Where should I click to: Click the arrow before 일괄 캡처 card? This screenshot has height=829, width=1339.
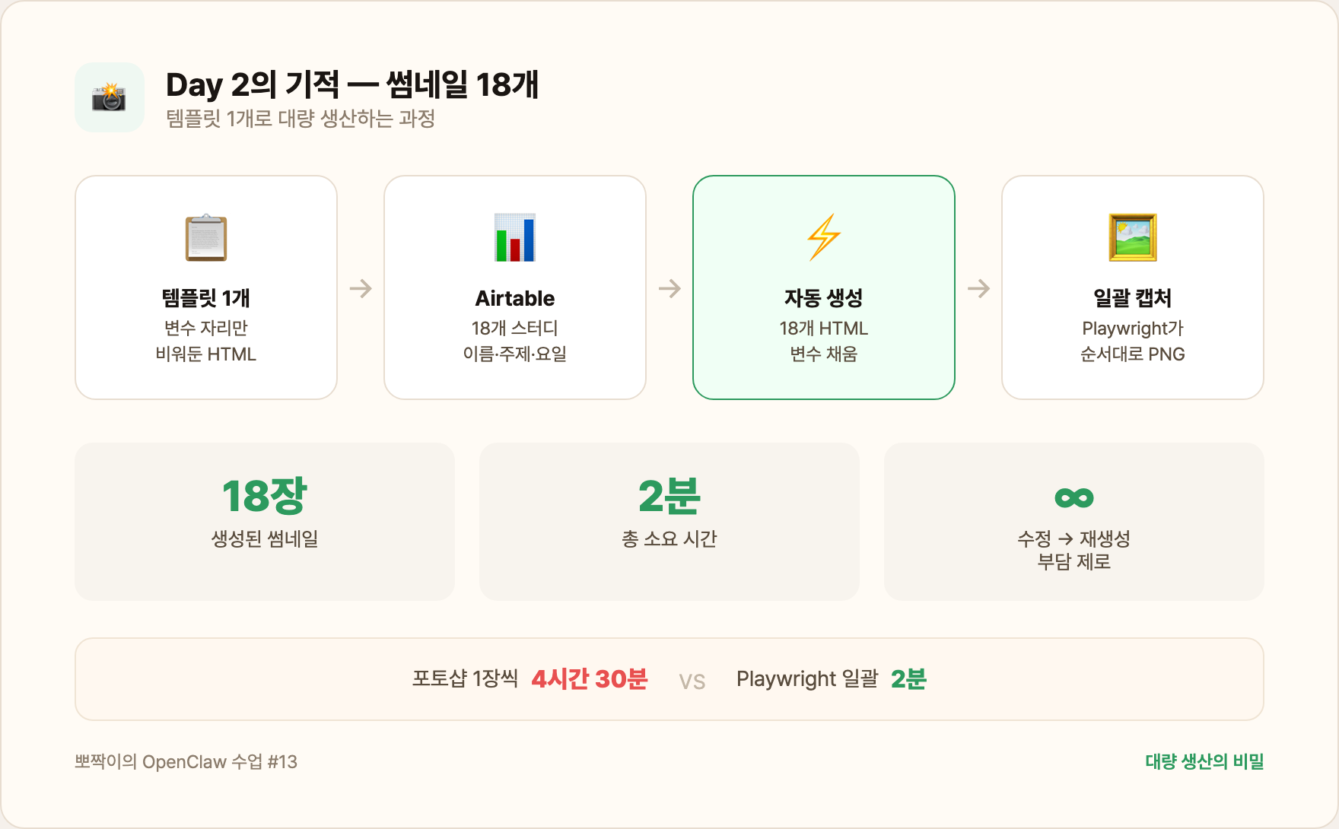tap(978, 288)
